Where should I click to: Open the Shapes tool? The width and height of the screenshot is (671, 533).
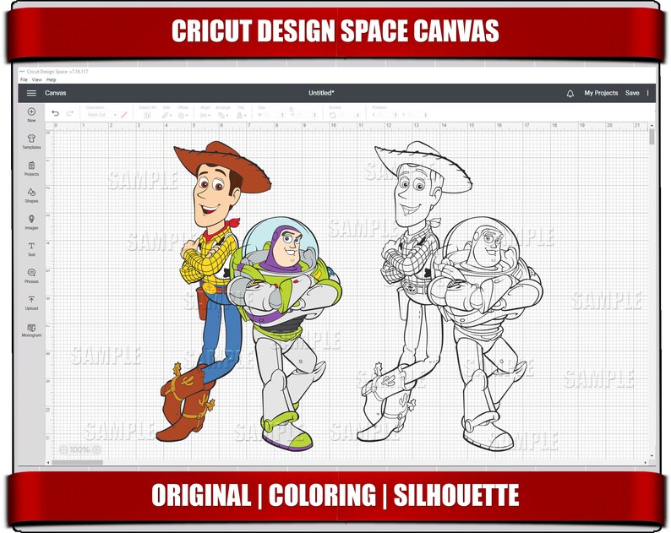tap(31, 195)
